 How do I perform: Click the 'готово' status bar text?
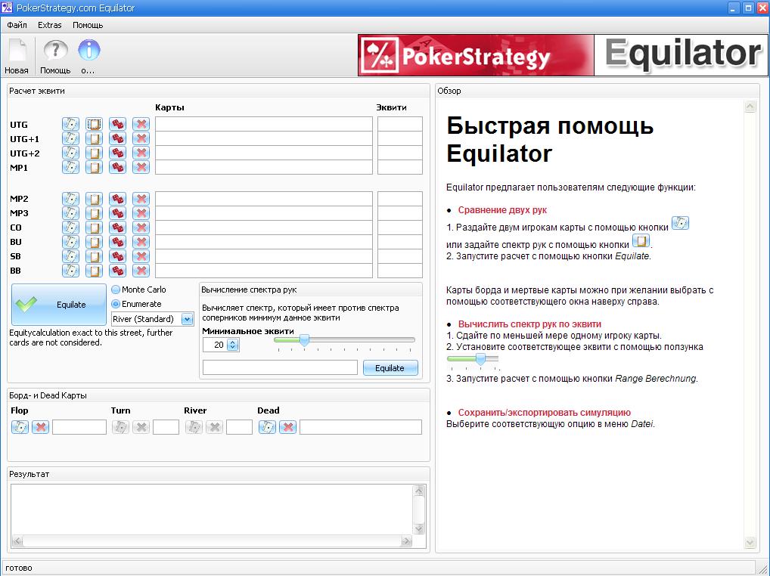coord(19,568)
